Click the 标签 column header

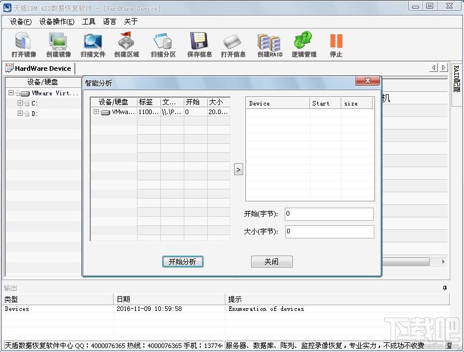tap(148, 102)
